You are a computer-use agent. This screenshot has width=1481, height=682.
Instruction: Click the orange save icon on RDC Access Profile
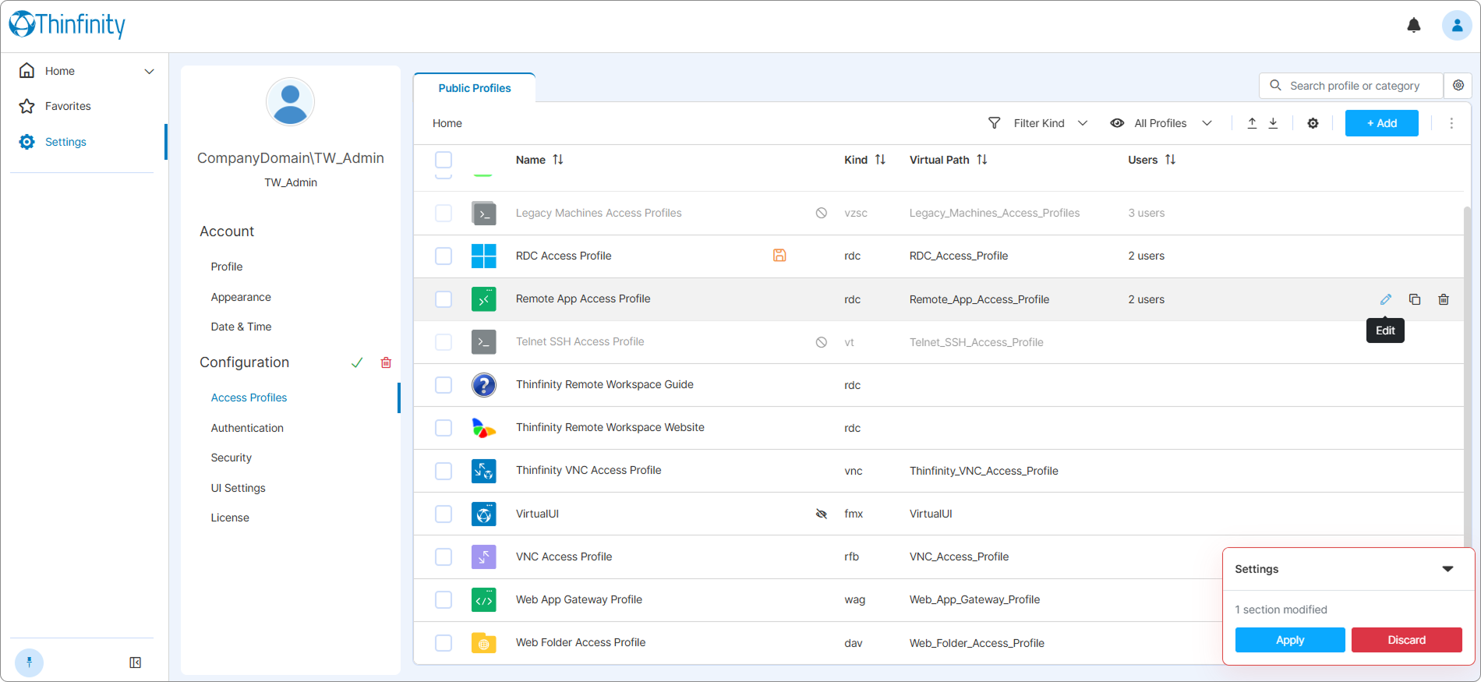pos(779,255)
